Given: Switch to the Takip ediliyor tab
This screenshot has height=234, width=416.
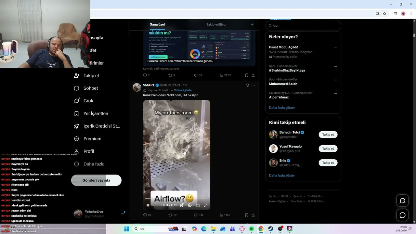Looking at the screenshot, I should (216, 24).
